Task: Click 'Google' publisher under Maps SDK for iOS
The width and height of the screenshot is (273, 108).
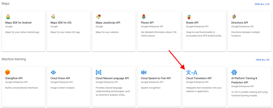Action: tap(54, 26)
